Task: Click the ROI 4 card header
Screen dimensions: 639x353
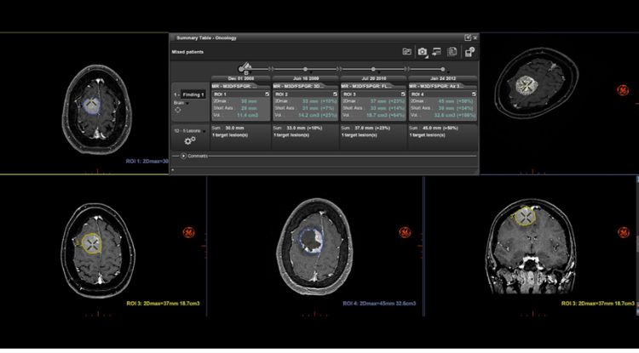Action: (442, 94)
